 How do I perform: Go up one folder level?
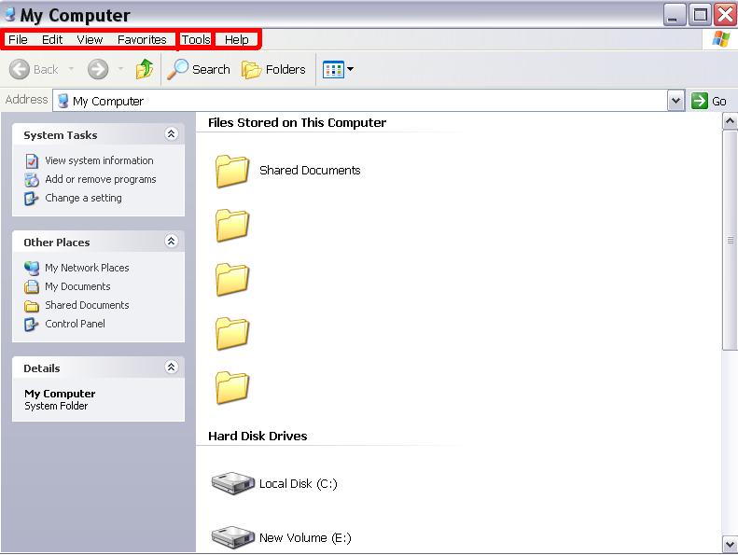[x=145, y=69]
